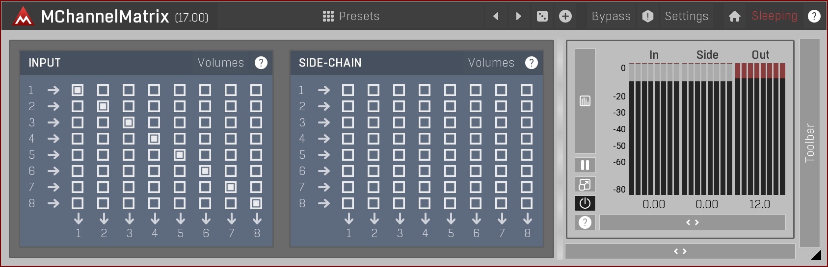Click the add preset plus icon
This screenshot has width=828, height=267.
point(565,16)
